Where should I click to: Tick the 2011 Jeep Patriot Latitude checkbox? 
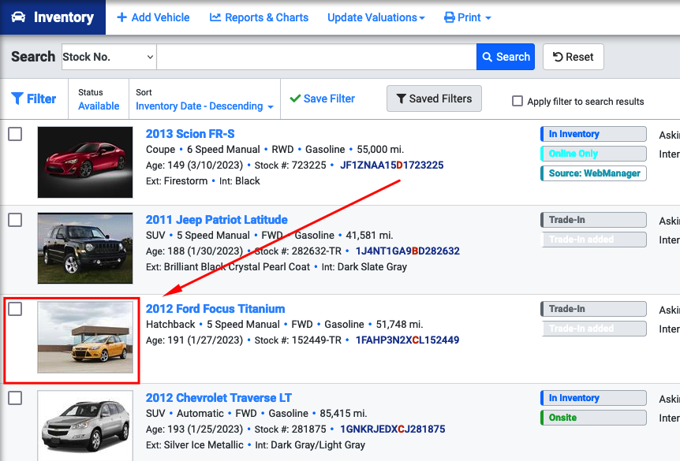(15, 220)
